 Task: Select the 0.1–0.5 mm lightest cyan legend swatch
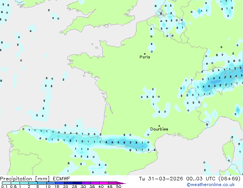point(7,183)
